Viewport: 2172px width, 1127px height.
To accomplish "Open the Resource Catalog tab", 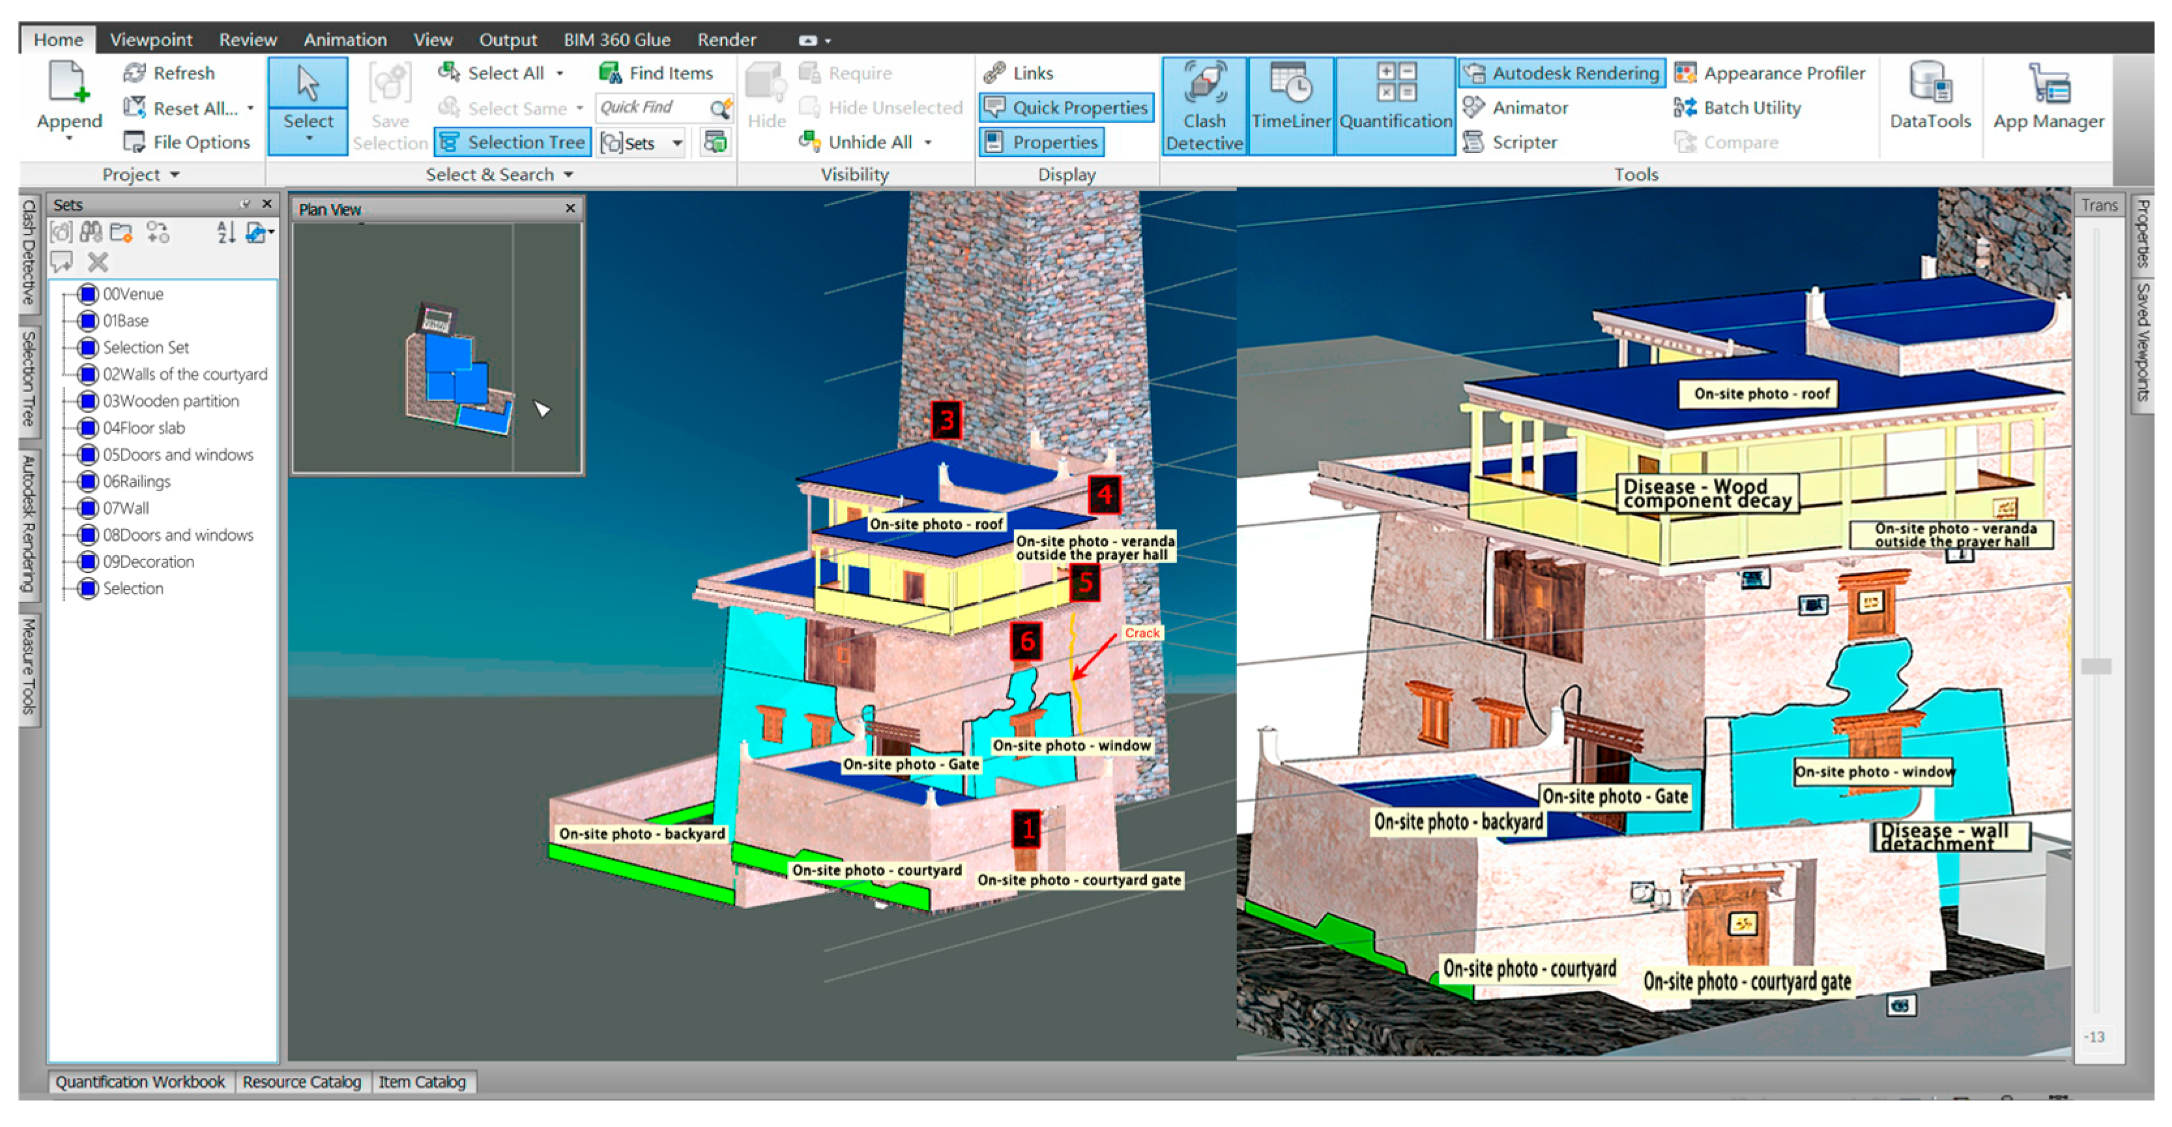I will point(301,1081).
